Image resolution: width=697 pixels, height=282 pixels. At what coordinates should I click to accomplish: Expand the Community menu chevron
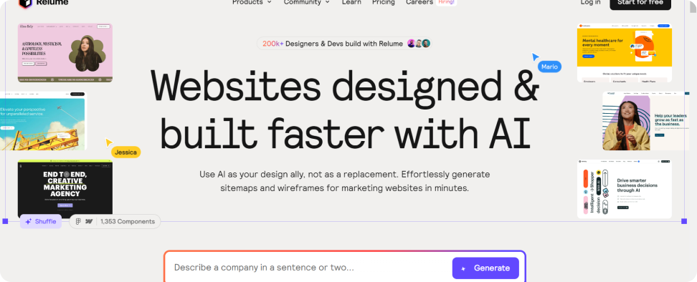(x=327, y=2)
